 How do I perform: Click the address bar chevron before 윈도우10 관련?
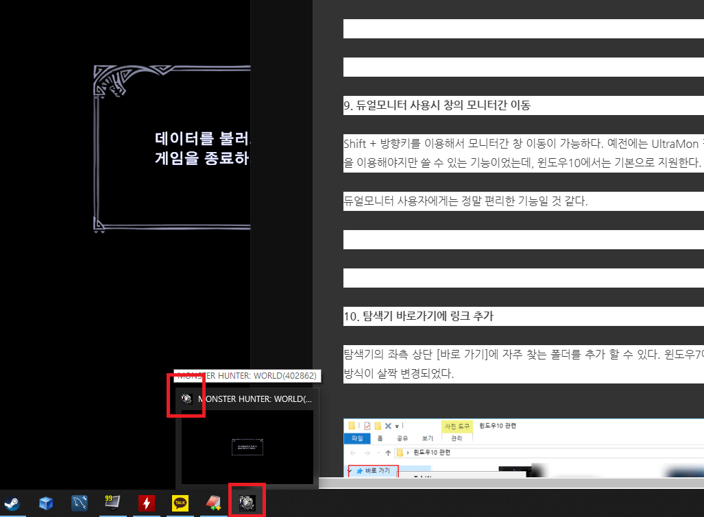click(x=408, y=453)
